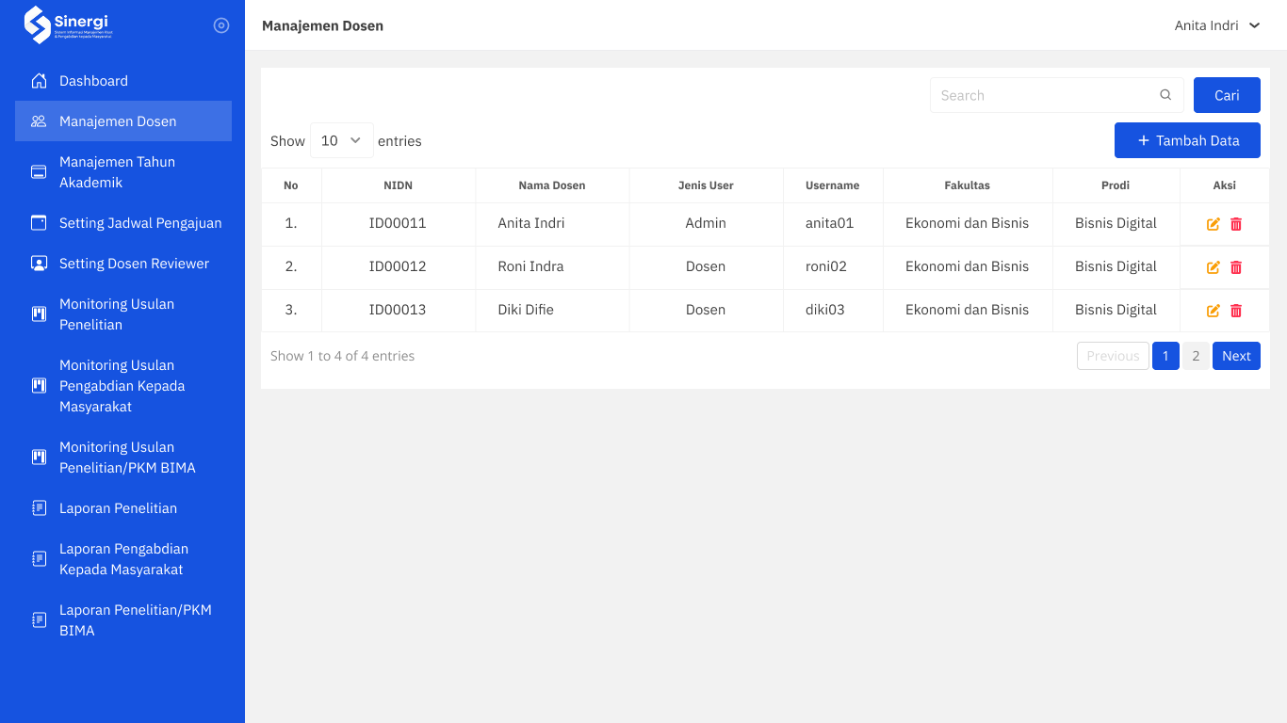Open Laporan Penelitian/PKM BIMA
The image size is (1287, 723).
click(x=123, y=620)
